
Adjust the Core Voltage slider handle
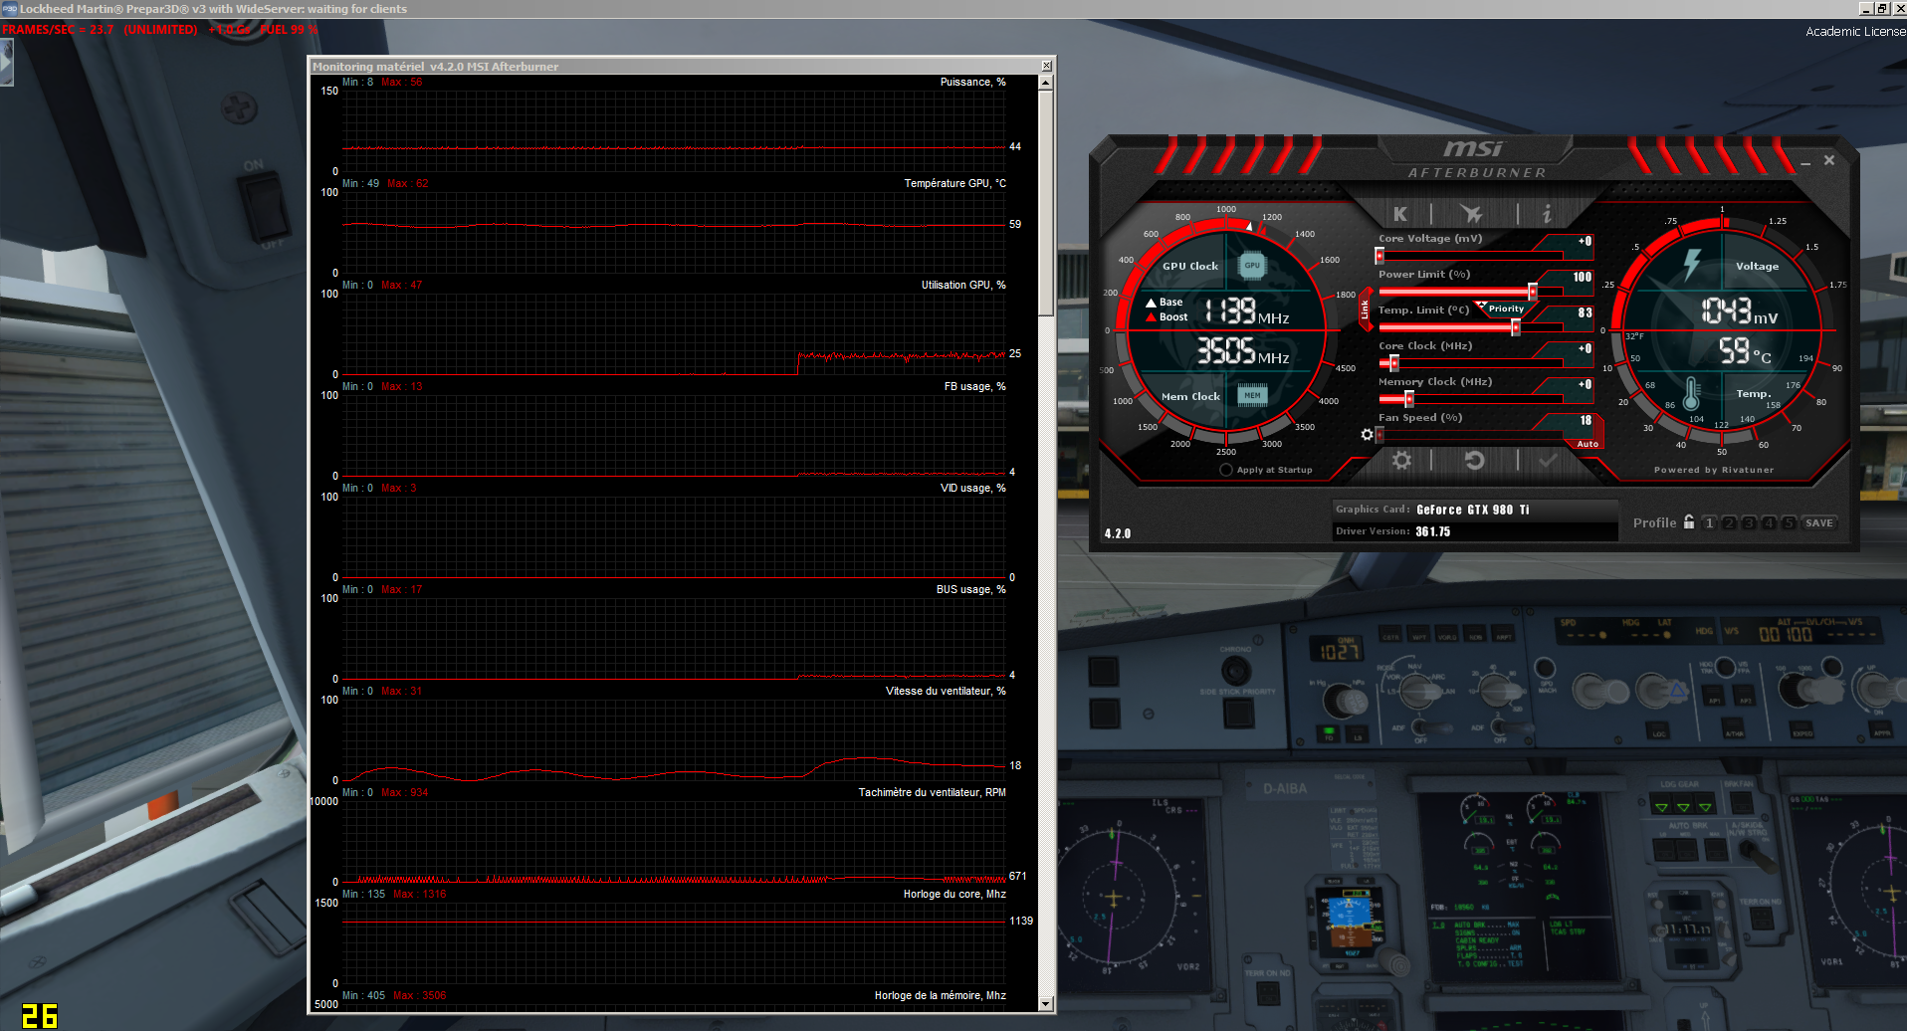pyautogui.click(x=1379, y=256)
